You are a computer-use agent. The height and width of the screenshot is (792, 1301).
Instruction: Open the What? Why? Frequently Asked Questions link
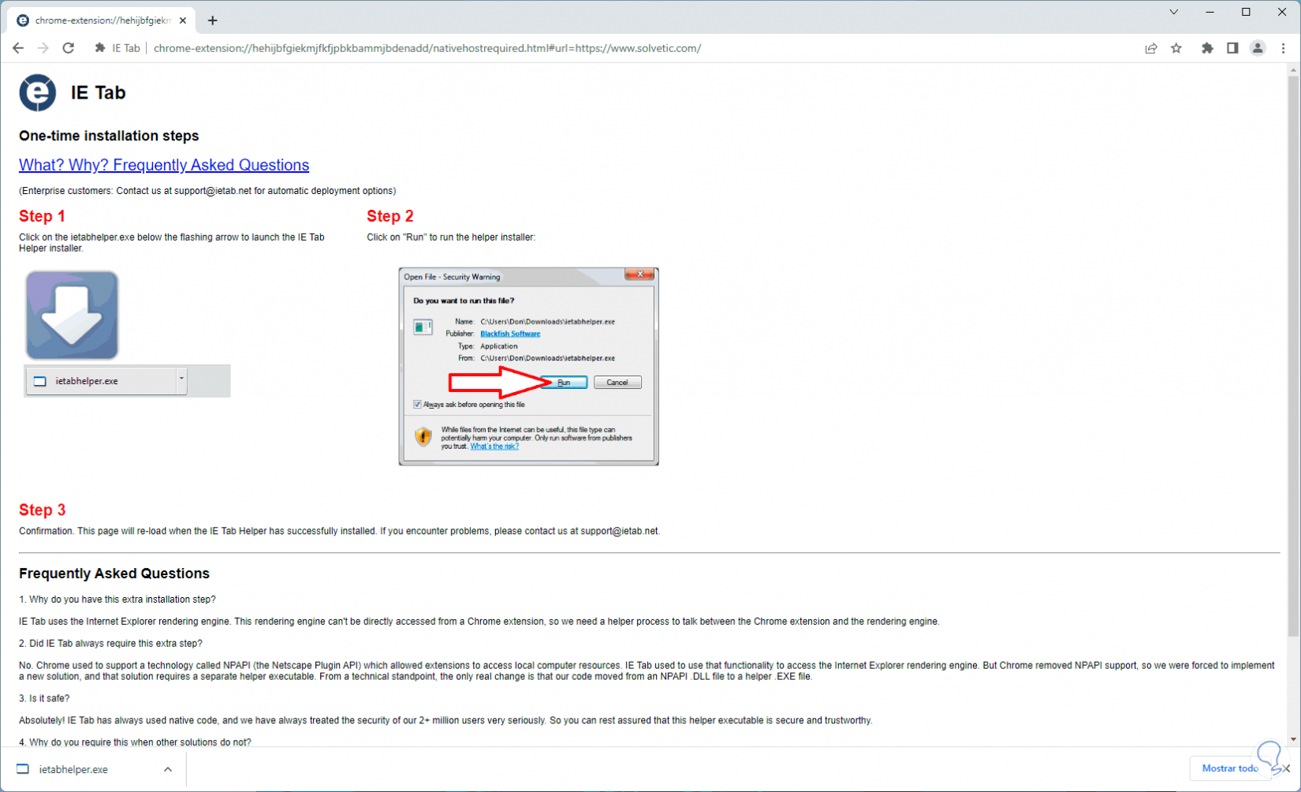(164, 165)
